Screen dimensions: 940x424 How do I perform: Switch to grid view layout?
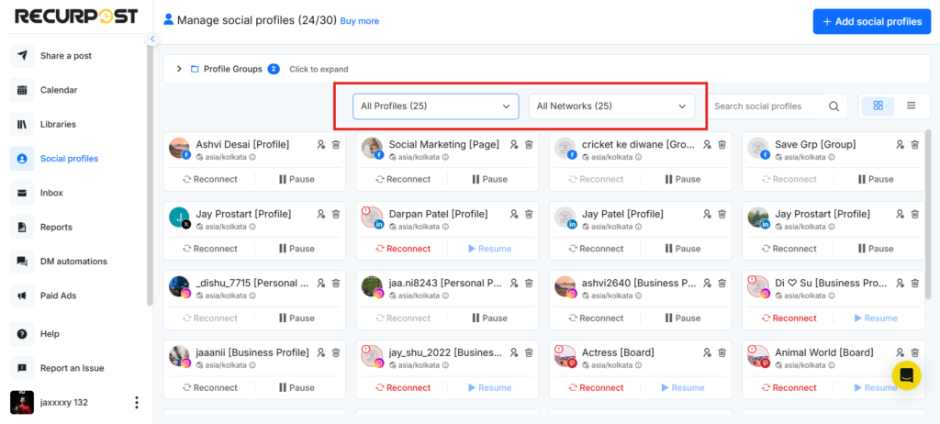[878, 106]
